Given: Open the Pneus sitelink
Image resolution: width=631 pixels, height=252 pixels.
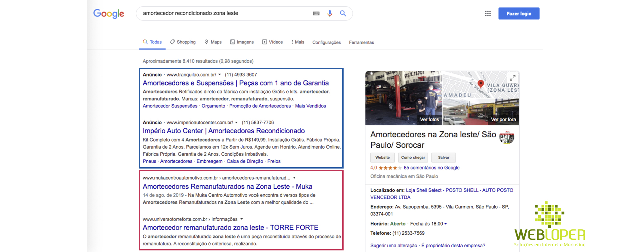Looking at the screenshot, I should tap(149, 161).
